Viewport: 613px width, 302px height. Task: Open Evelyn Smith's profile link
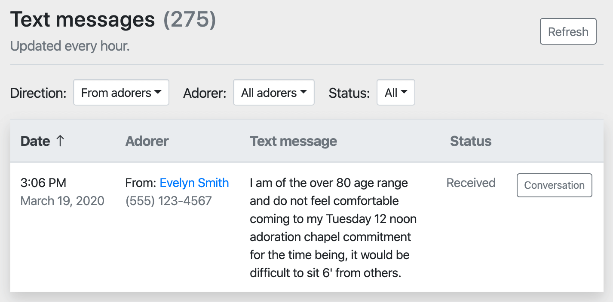(x=194, y=183)
